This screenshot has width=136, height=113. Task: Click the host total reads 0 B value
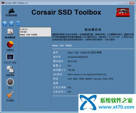69,88
